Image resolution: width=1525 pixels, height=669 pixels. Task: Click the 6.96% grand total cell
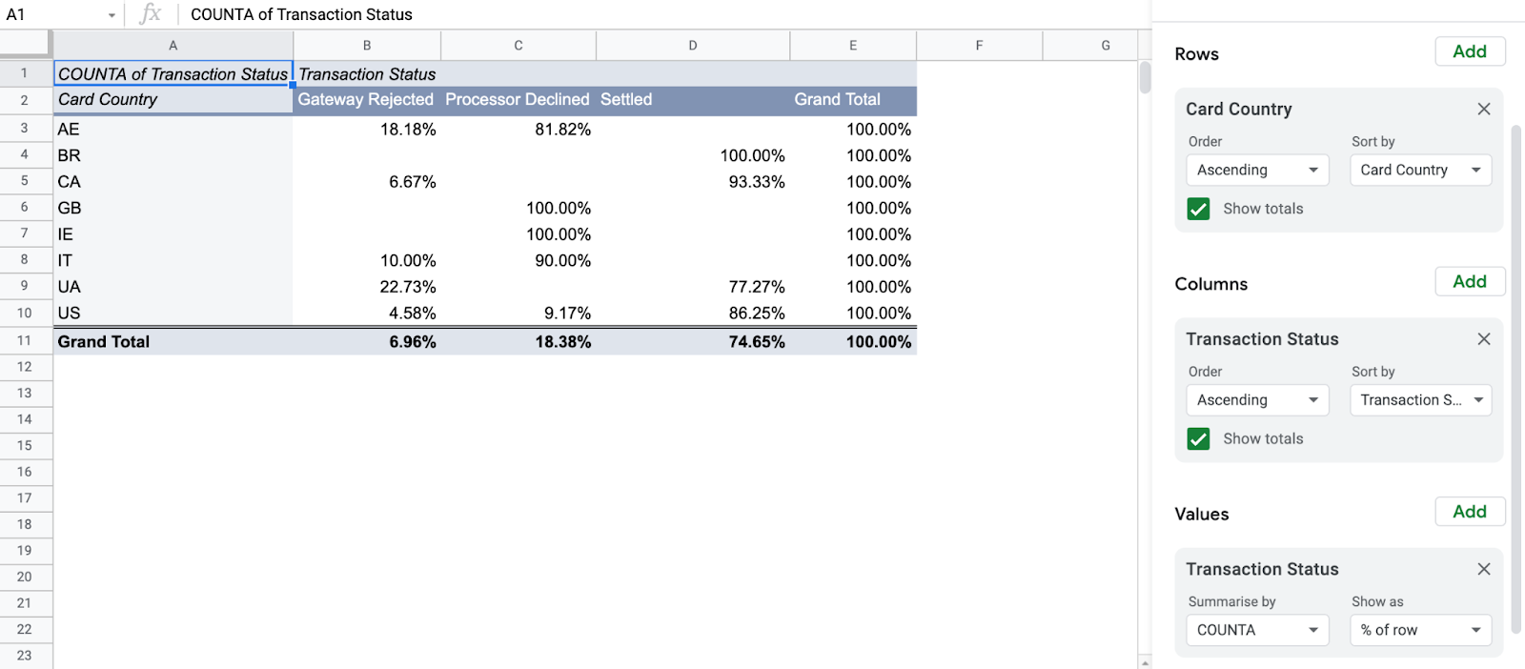coord(367,341)
